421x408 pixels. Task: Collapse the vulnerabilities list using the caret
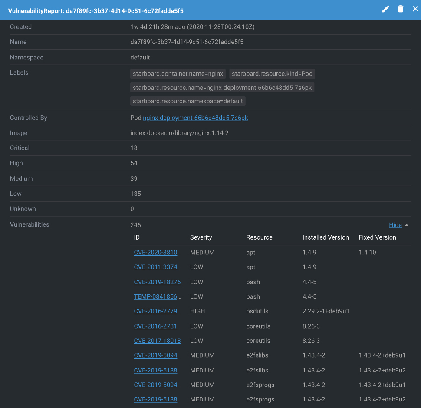pyautogui.click(x=407, y=225)
